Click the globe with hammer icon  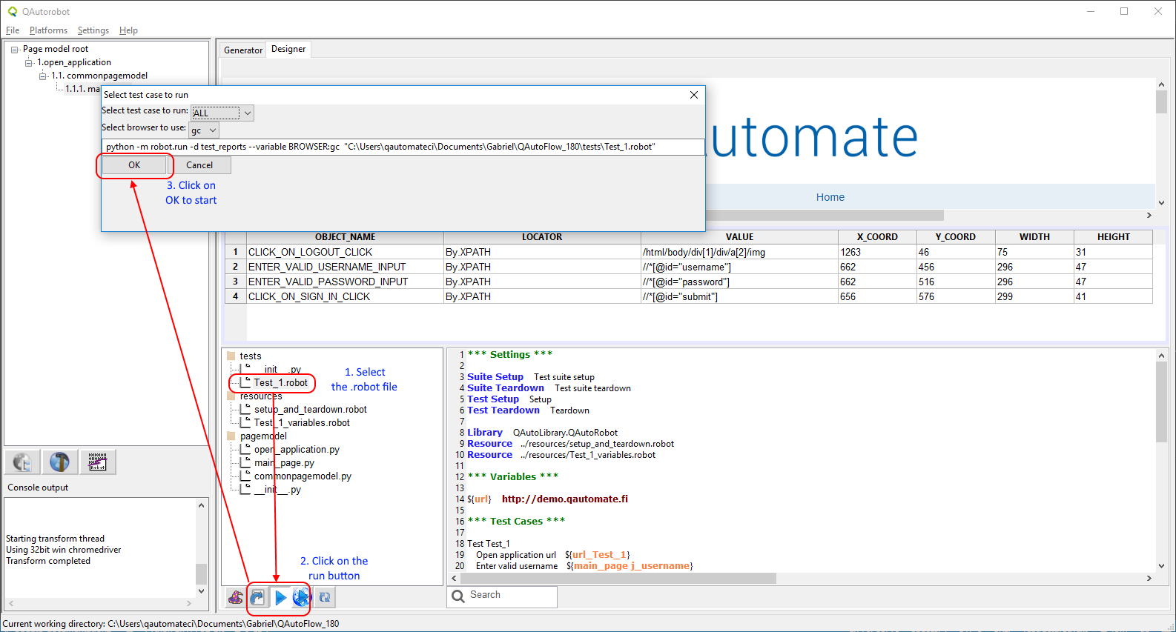[x=59, y=462]
